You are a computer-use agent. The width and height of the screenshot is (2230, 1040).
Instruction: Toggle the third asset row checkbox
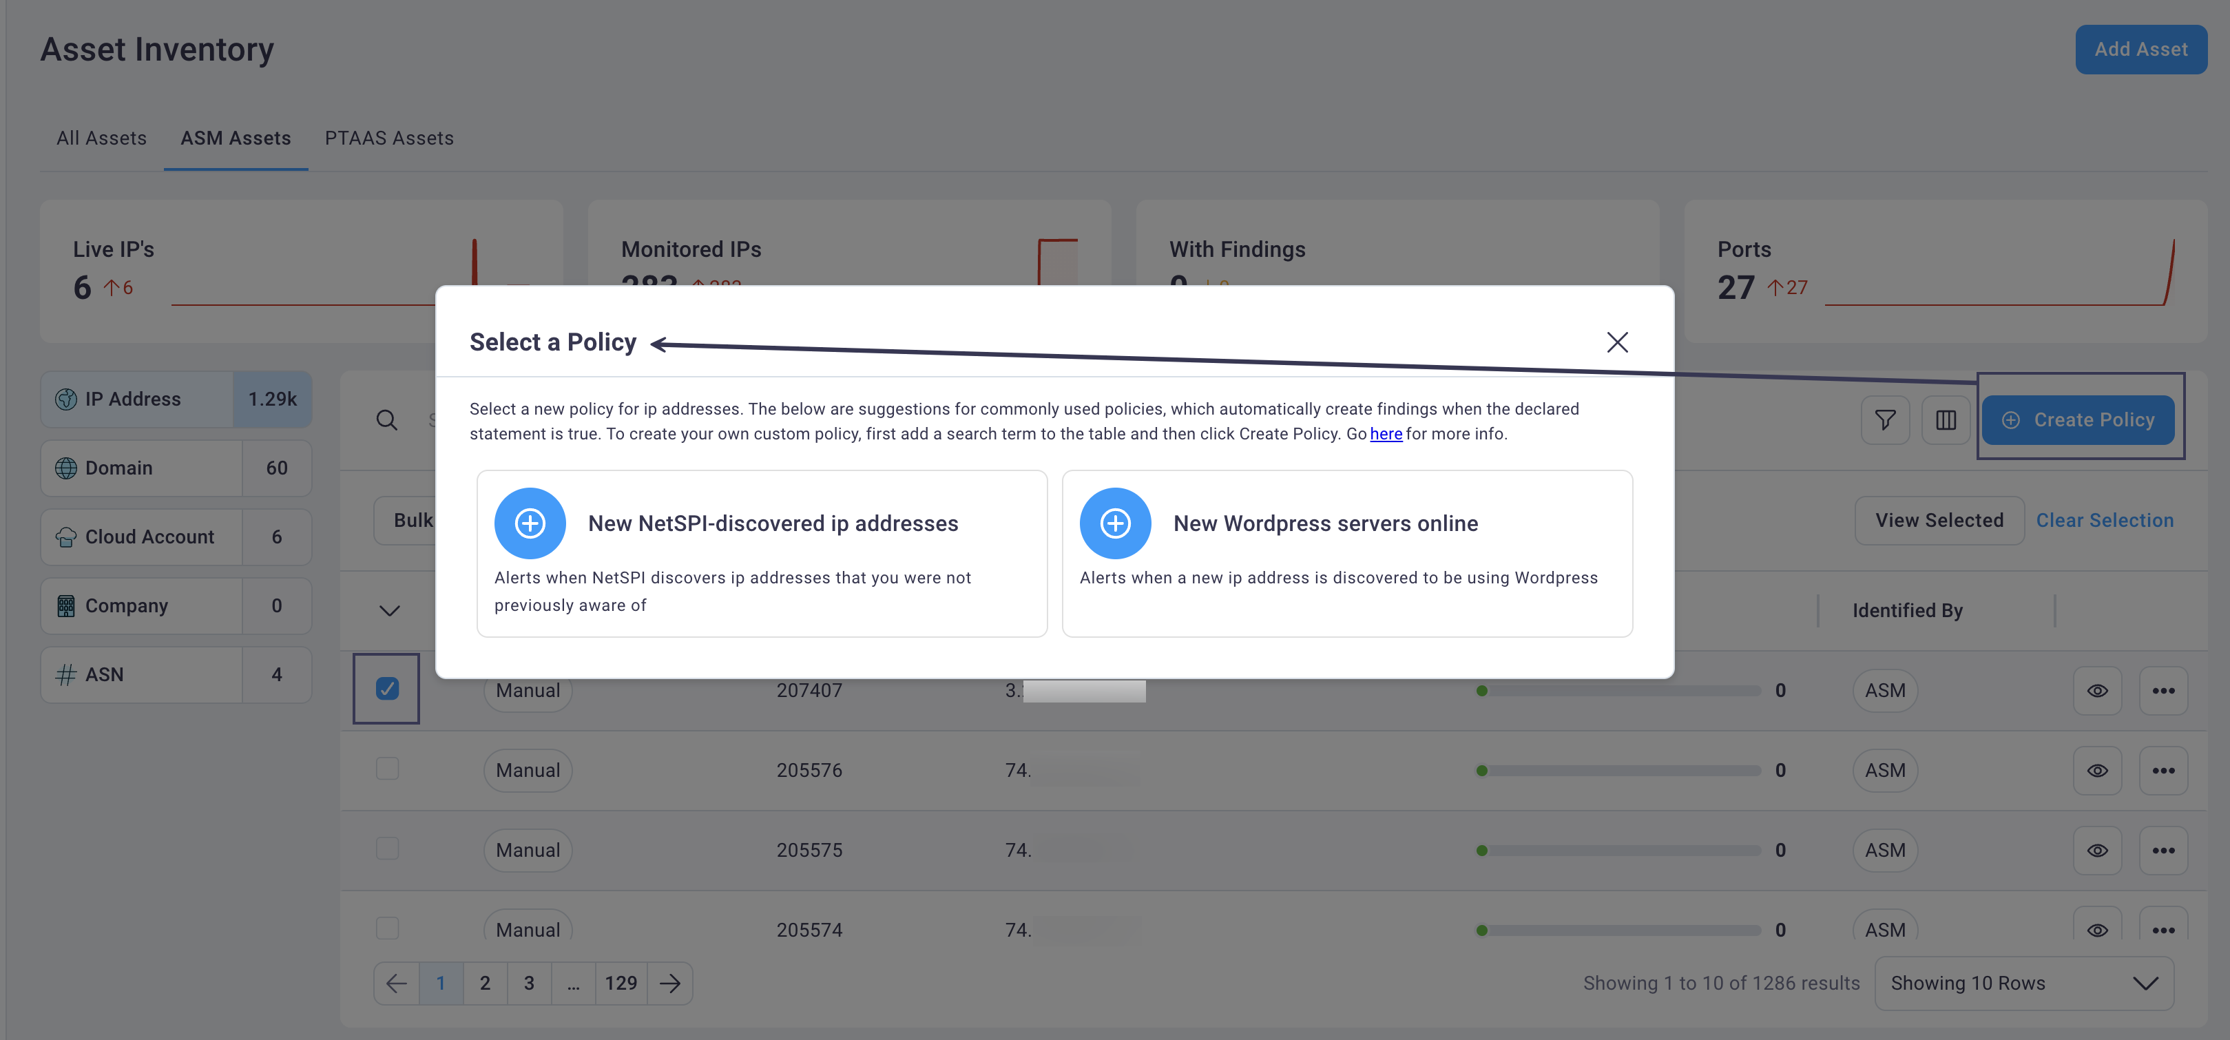click(x=387, y=848)
